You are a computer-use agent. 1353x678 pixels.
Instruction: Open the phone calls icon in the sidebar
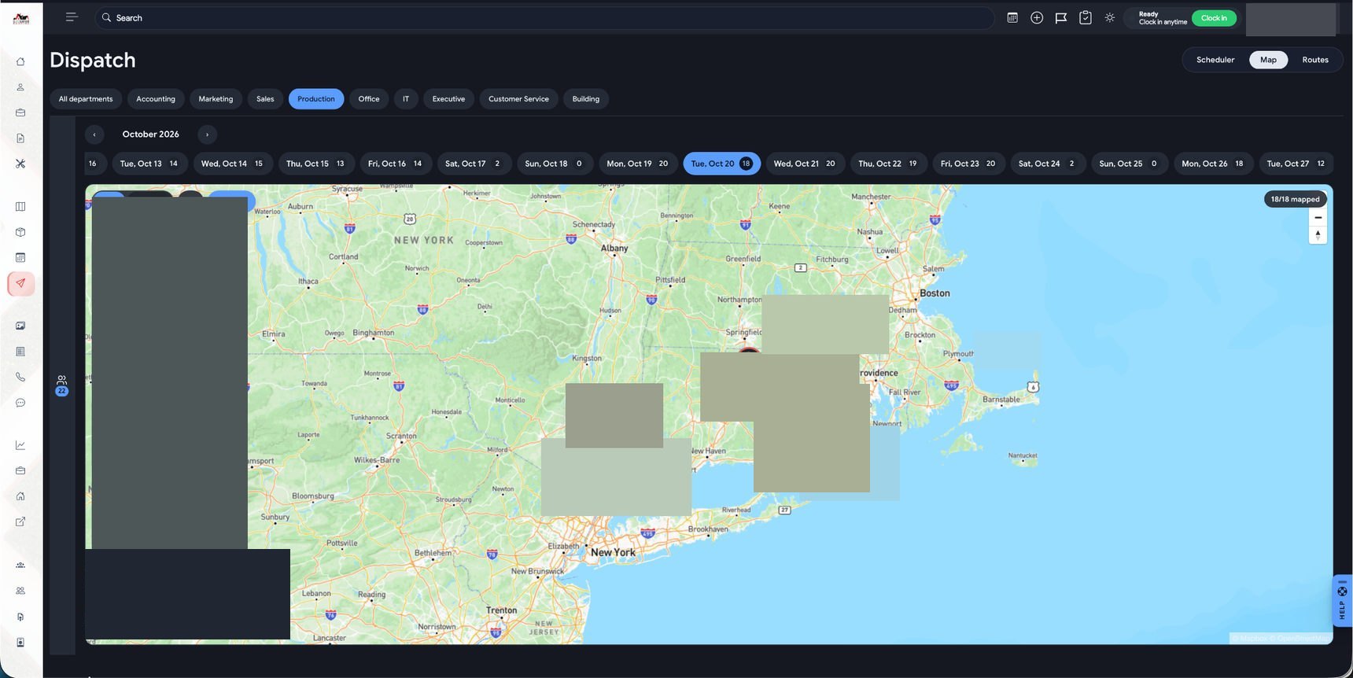(x=20, y=377)
